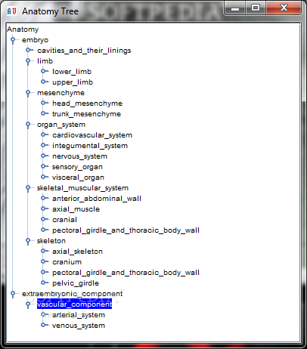The width and height of the screenshot is (307, 349).
Task: Select arterial_system in the tree
Action: pos(79,315)
